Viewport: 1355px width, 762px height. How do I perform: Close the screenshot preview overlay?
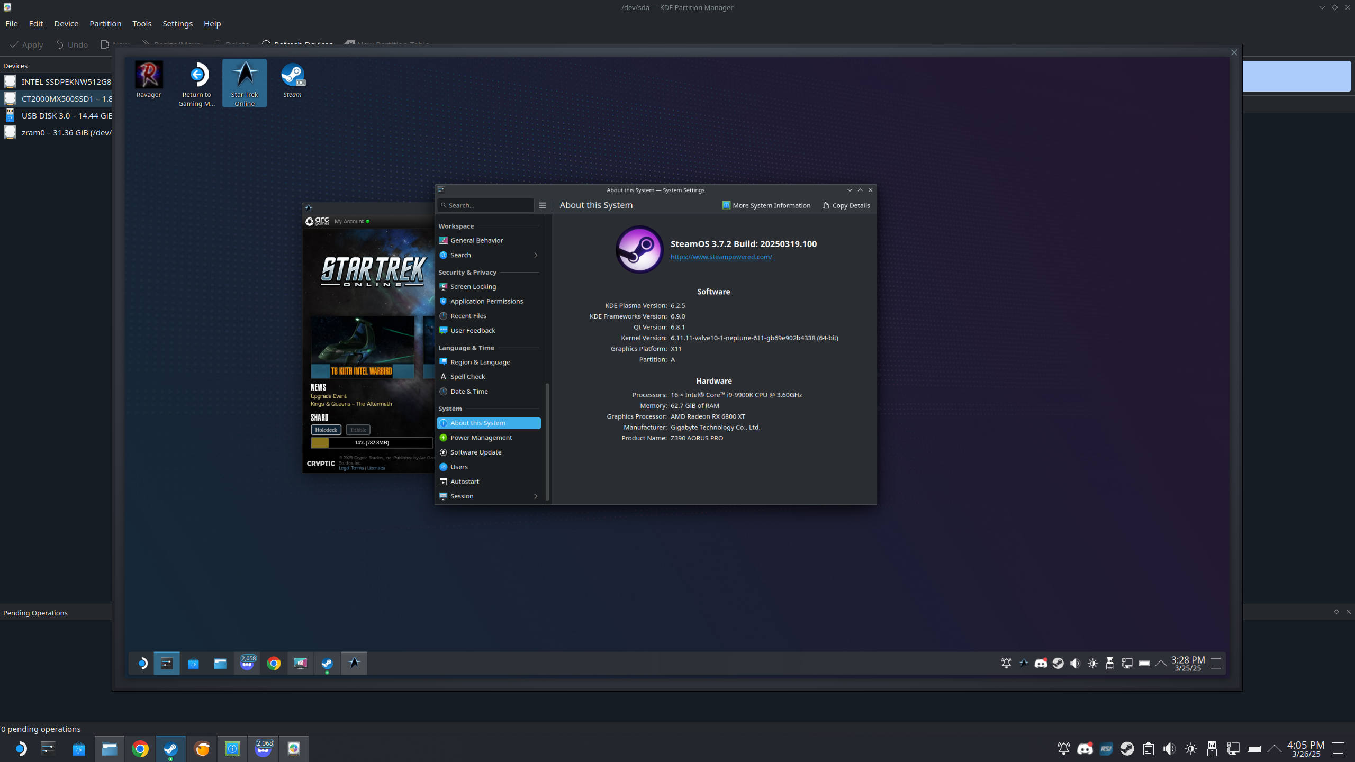coord(1234,52)
